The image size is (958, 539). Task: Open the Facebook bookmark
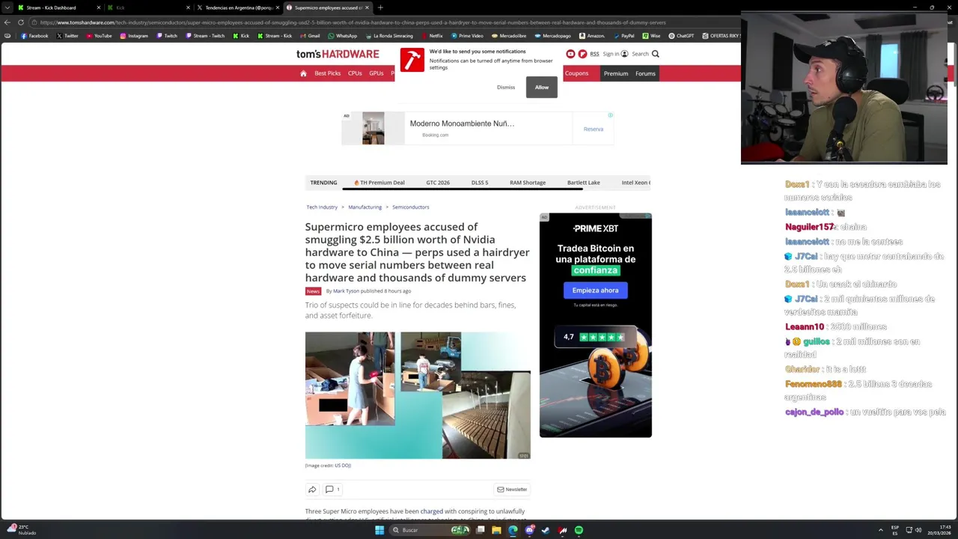[x=34, y=36]
